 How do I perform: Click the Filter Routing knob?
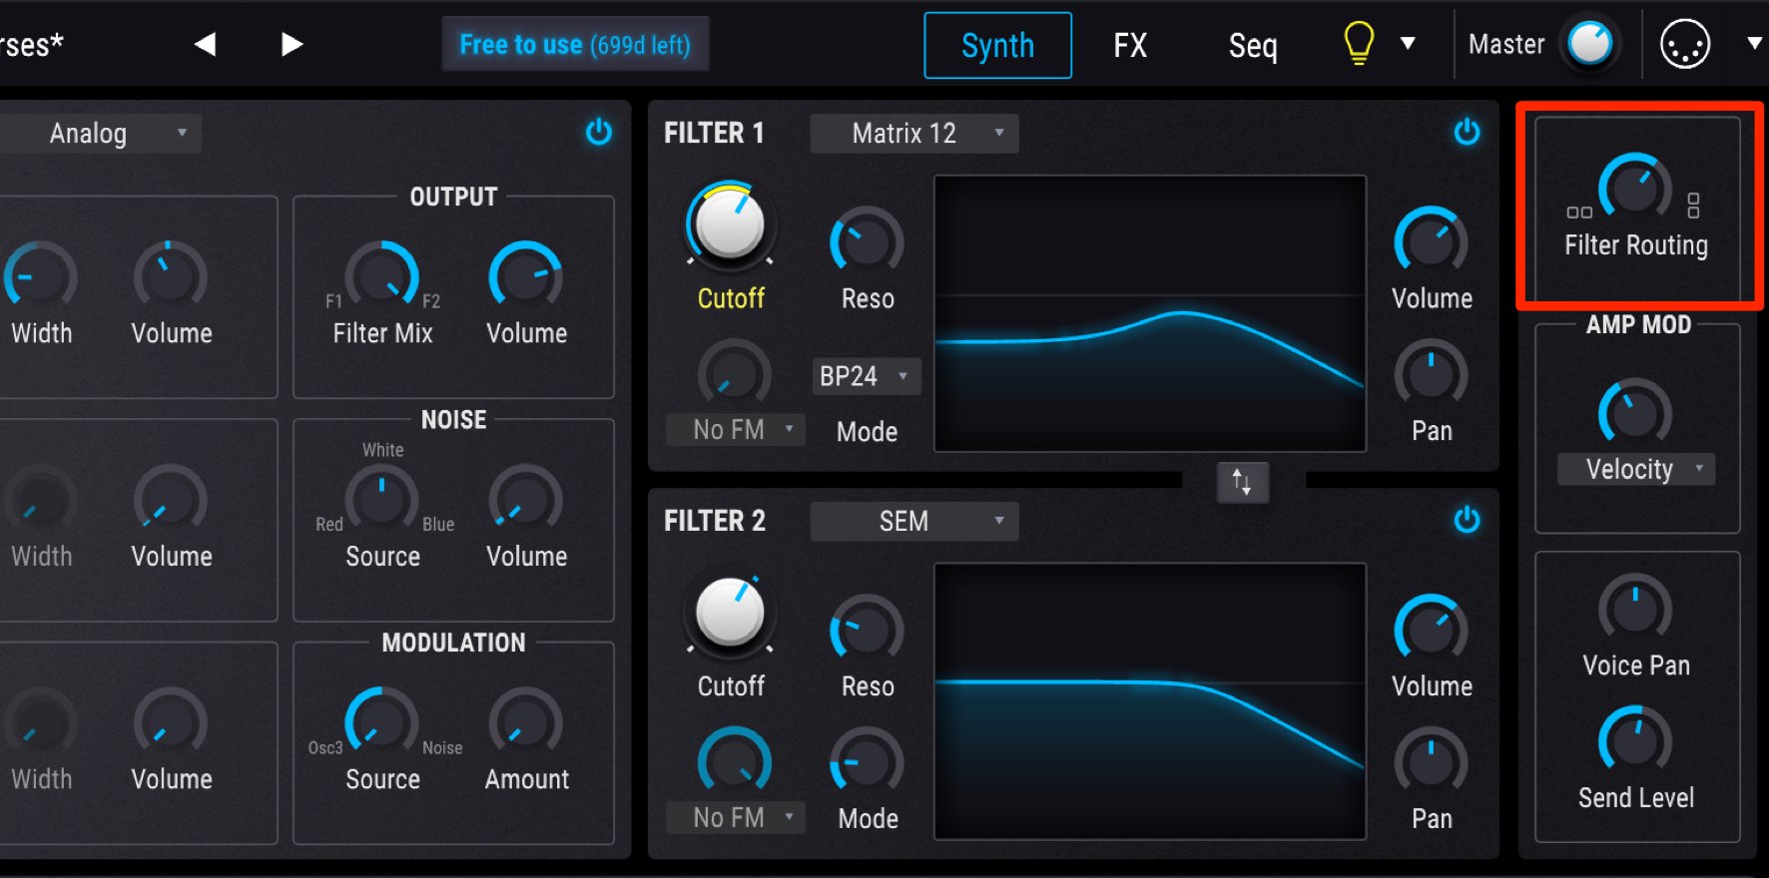(x=1635, y=188)
